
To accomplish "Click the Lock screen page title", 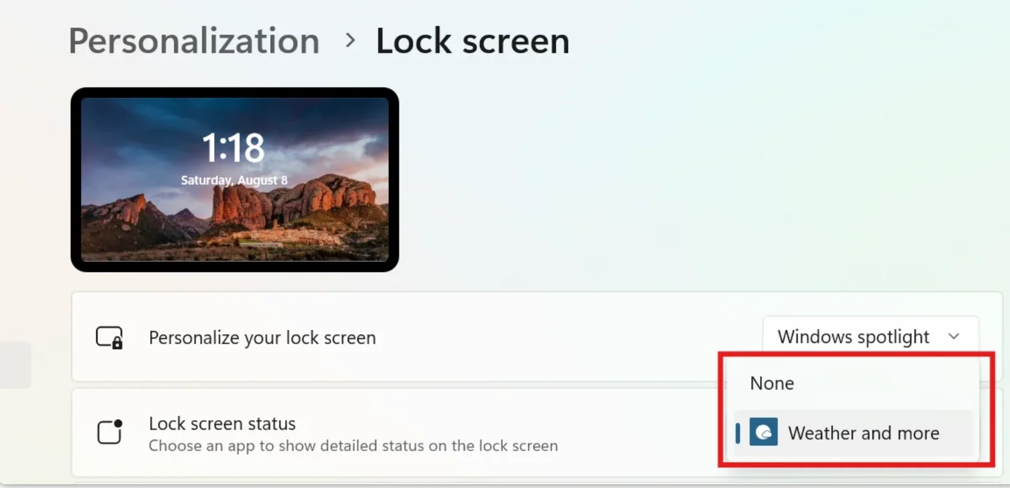I will coord(472,41).
